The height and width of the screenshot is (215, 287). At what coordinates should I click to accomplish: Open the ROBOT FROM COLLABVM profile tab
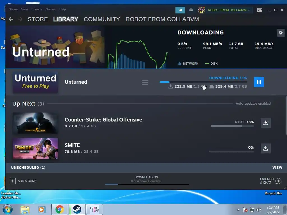162,19
